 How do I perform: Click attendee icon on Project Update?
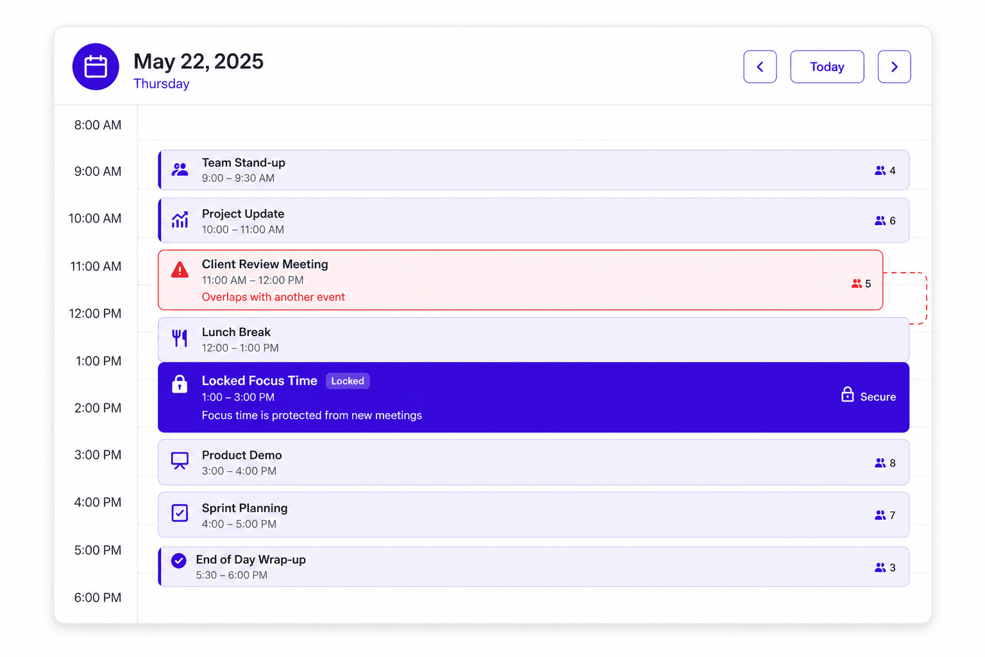(880, 221)
